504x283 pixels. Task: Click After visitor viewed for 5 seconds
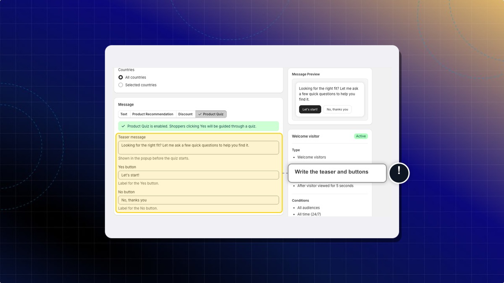[x=325, y=186]
